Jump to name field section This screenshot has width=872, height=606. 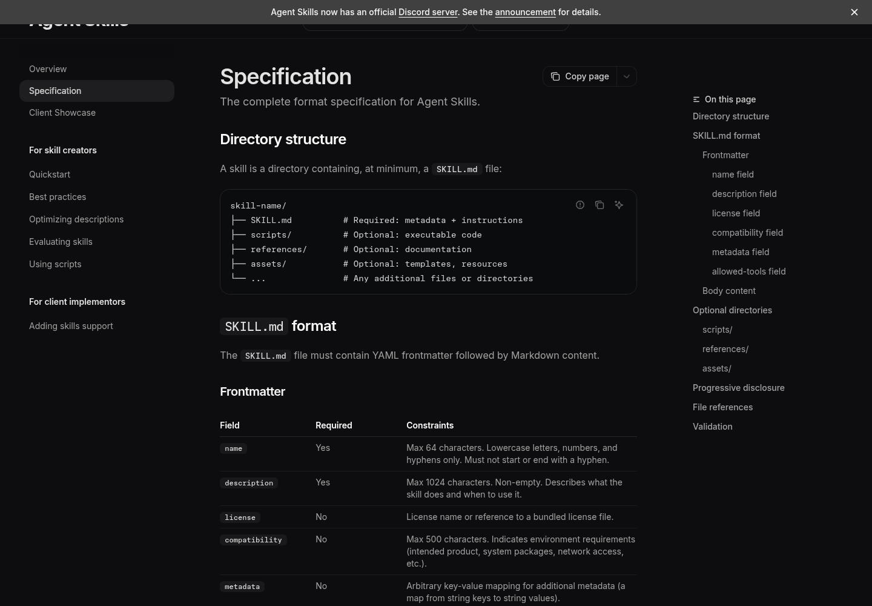coord(733,175)
